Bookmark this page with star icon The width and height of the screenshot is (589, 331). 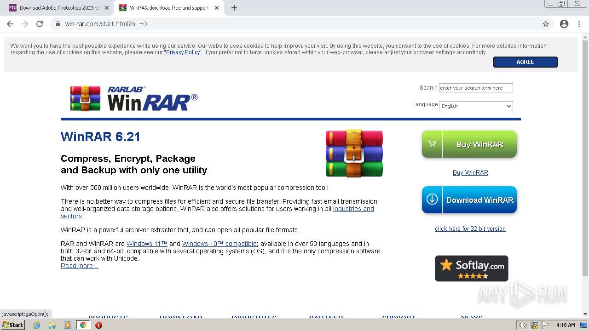point(546,24)
